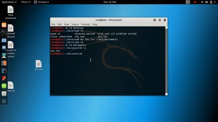Select the v4L.exe desktop file
The image size is (218, 122).
pyautogui.click(x=38, y=65)
